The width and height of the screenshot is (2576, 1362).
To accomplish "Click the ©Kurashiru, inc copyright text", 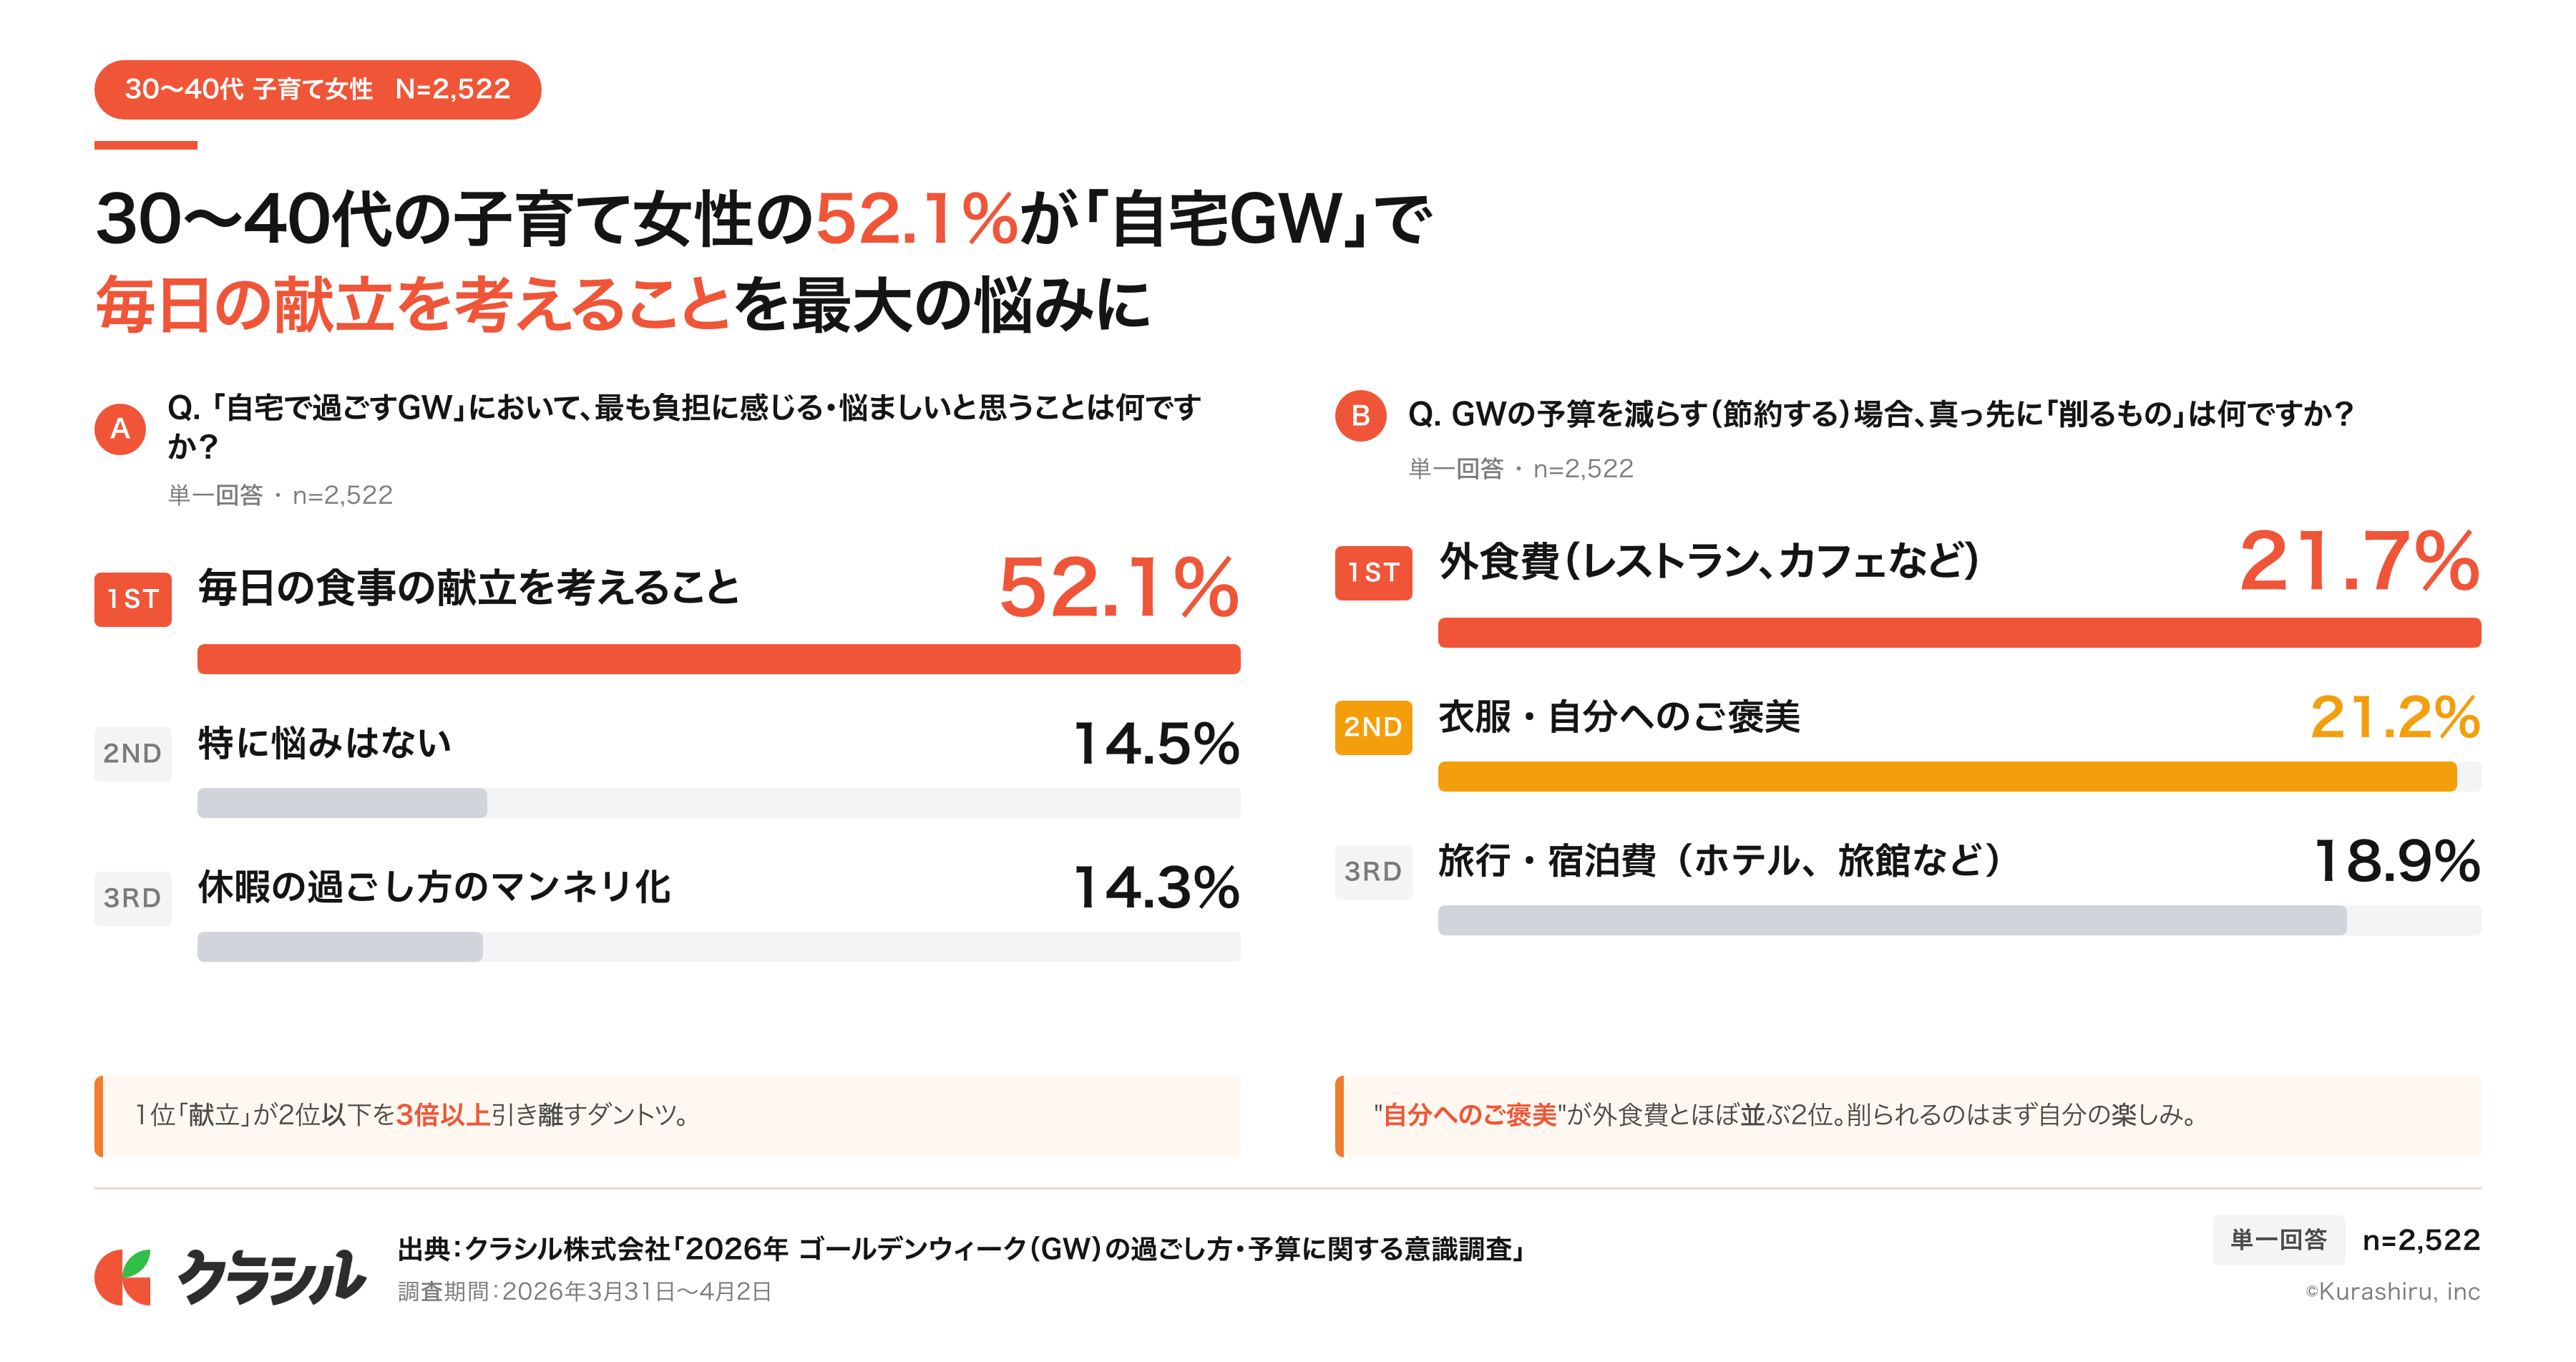I will coord(2392,1292).
